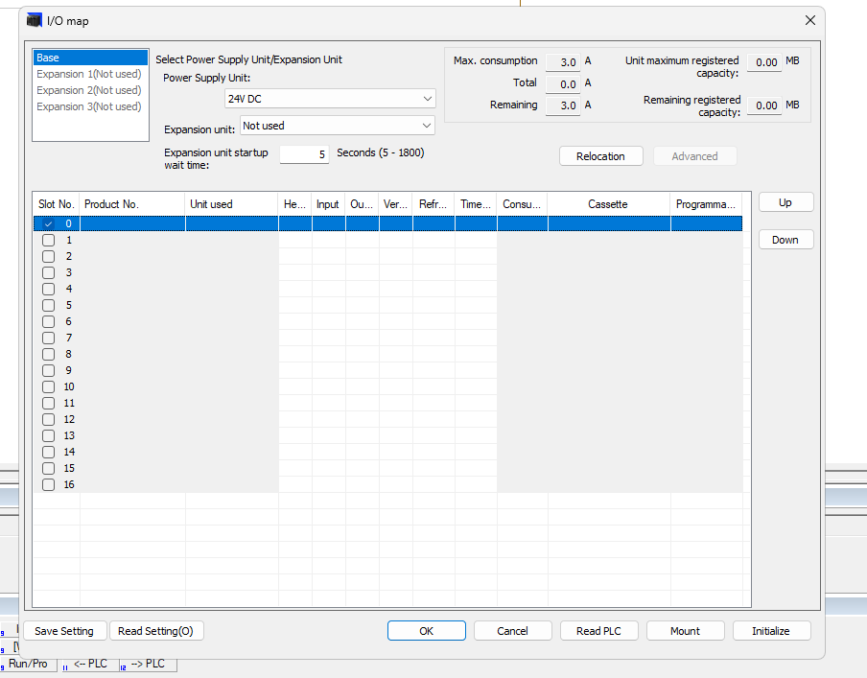Click Run/Pro in the background window

coord(28,664)
